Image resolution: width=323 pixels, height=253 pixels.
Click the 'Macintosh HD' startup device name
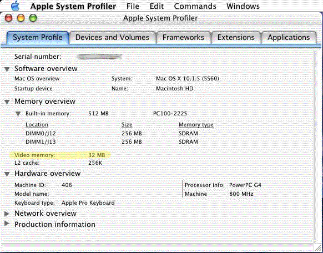click(175, 89)
